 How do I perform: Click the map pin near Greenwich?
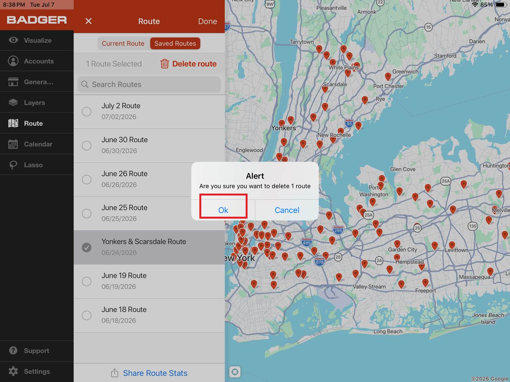388,77
